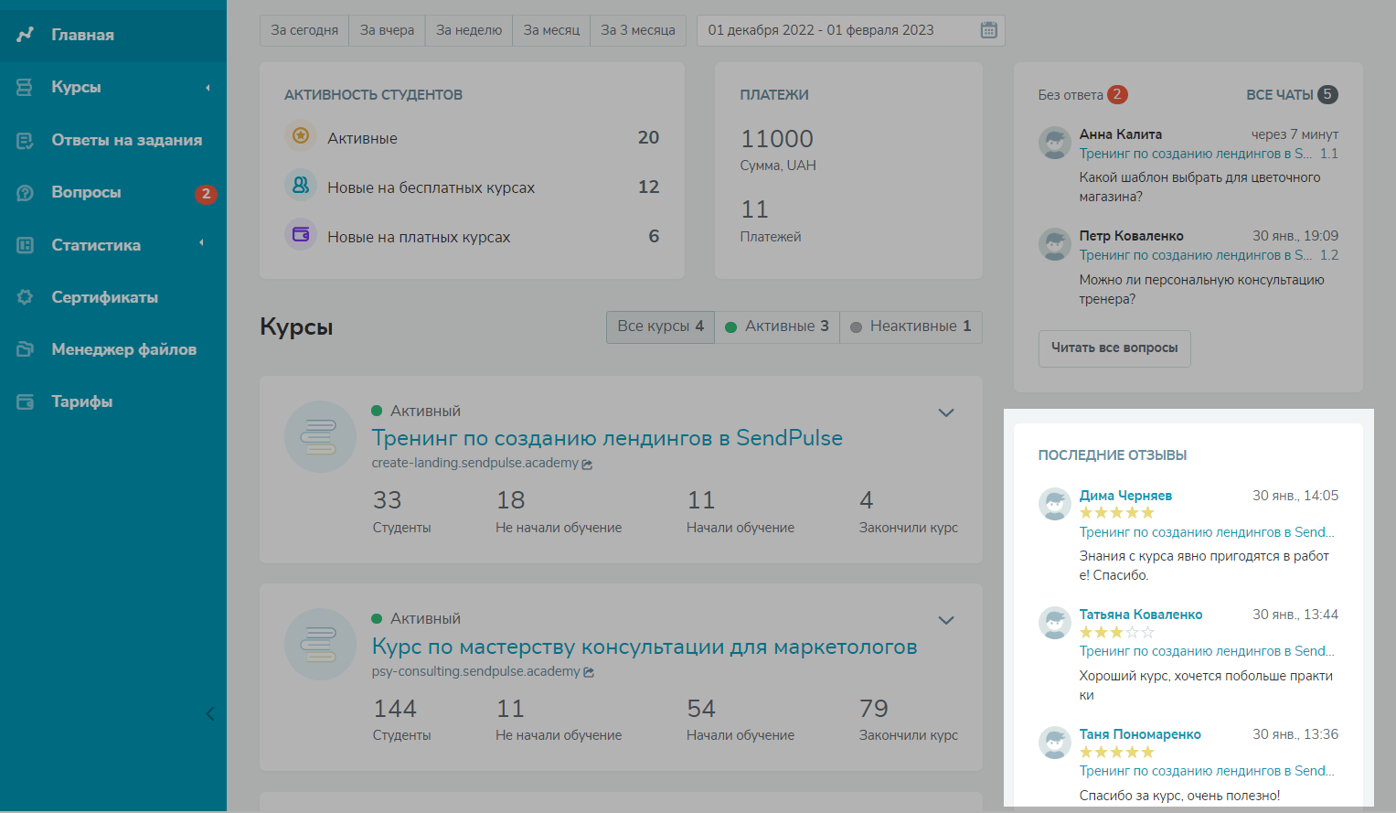Filter courses by Активные 3
The width and height of the screenshot is (1396, 813).
tap(777, 326)
